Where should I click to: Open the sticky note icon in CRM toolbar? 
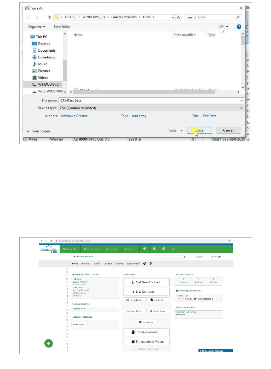154,249
